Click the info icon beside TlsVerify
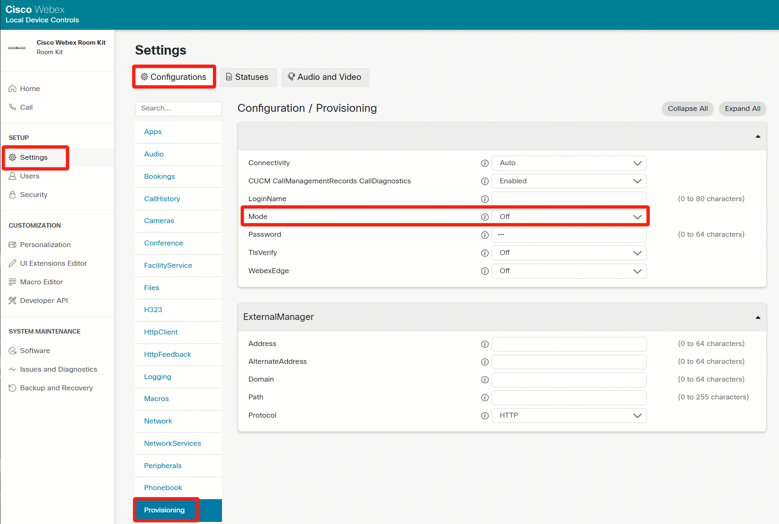Image resolution: width=779 pixels, height=524 pixels. click(485, 253)
